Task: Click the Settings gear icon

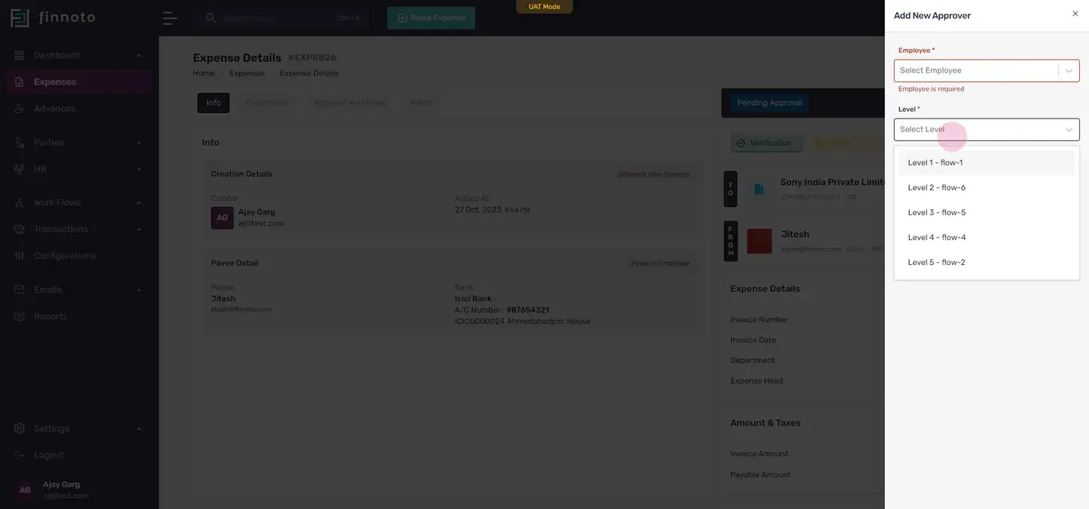Action: point(20,429)
